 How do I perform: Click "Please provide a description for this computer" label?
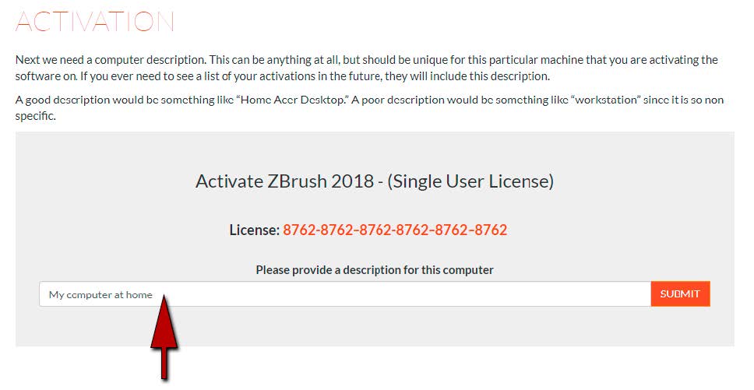(375, 270)
